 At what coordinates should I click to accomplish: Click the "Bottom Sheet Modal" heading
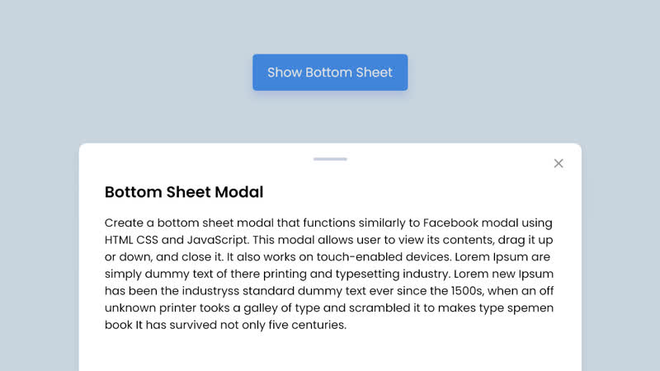[184, 192]
